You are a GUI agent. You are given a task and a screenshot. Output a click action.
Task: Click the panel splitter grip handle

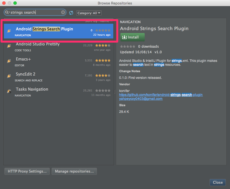tap(115, 92)
